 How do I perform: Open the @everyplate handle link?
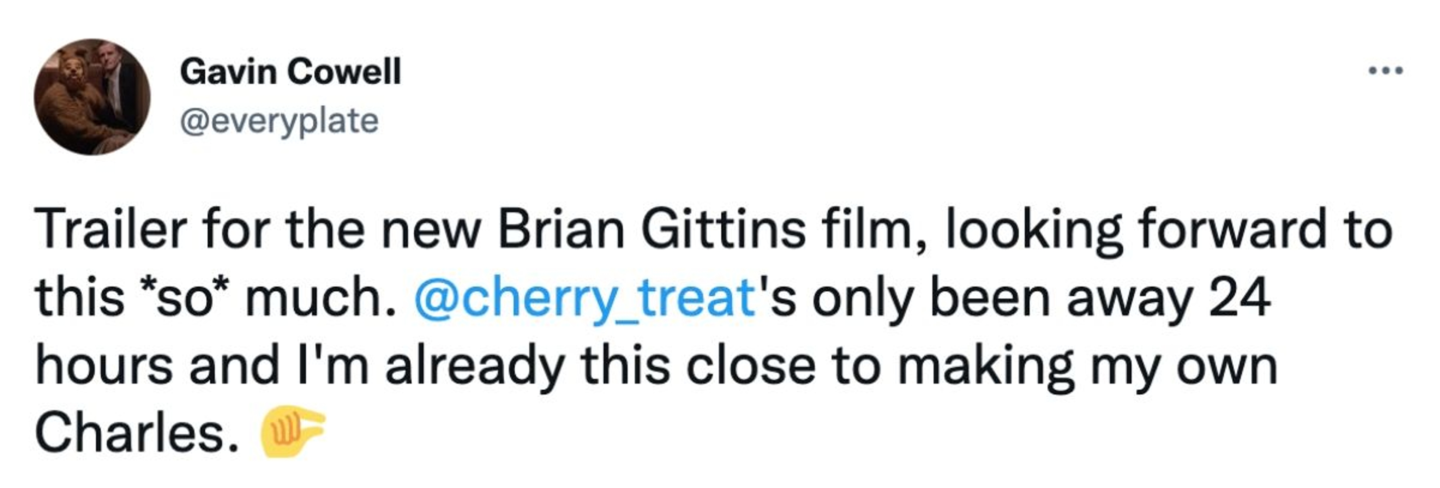pyautogui.click(x=279, y=121)
